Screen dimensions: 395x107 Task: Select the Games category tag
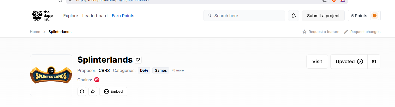tap(161, 70)
